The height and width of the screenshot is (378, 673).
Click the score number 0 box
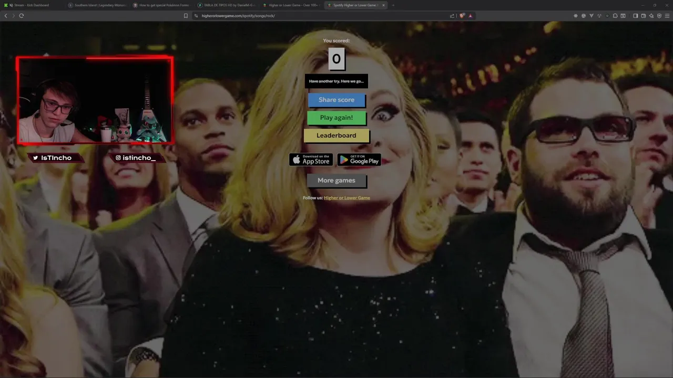coord(336,59)
